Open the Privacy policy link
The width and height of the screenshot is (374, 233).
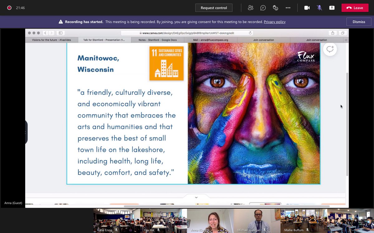point(275,22)
